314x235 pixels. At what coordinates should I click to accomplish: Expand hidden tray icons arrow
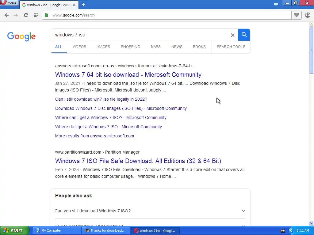291,231
